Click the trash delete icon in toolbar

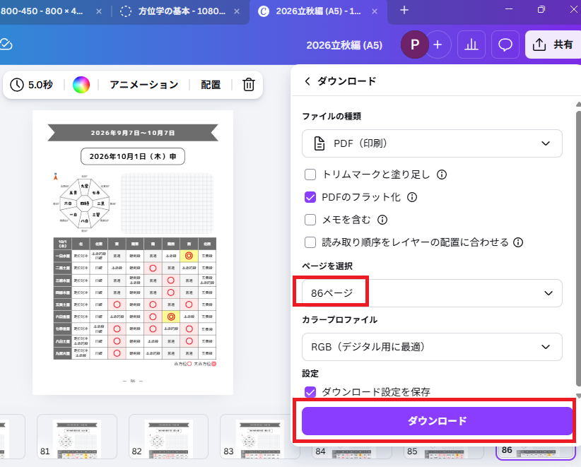249,85
